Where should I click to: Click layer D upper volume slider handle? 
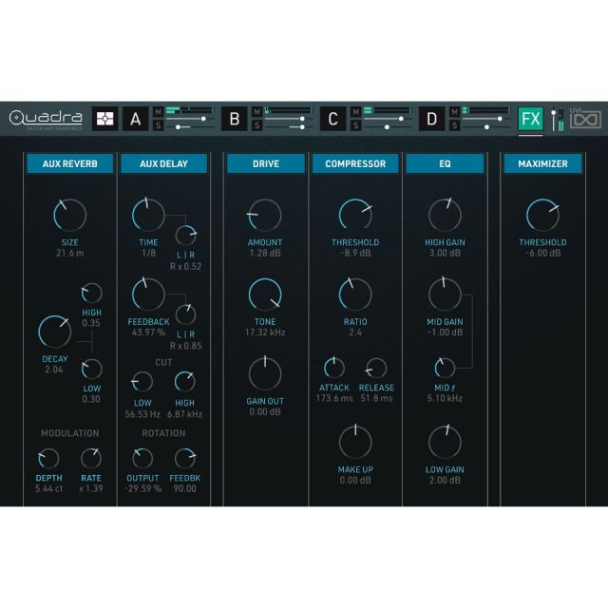click(500, 119)
